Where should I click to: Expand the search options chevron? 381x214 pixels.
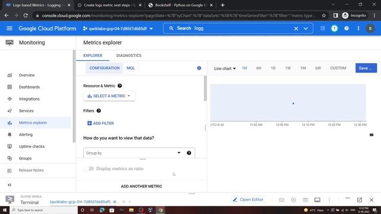pos(305,29)
